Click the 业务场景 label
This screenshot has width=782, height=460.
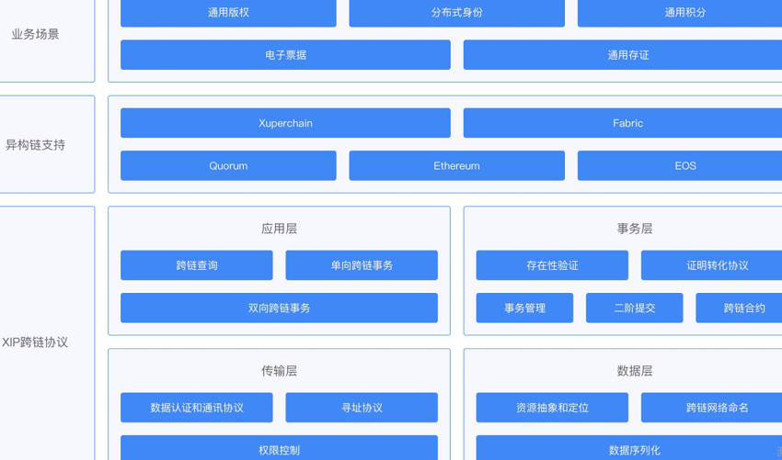click(35, 34)
